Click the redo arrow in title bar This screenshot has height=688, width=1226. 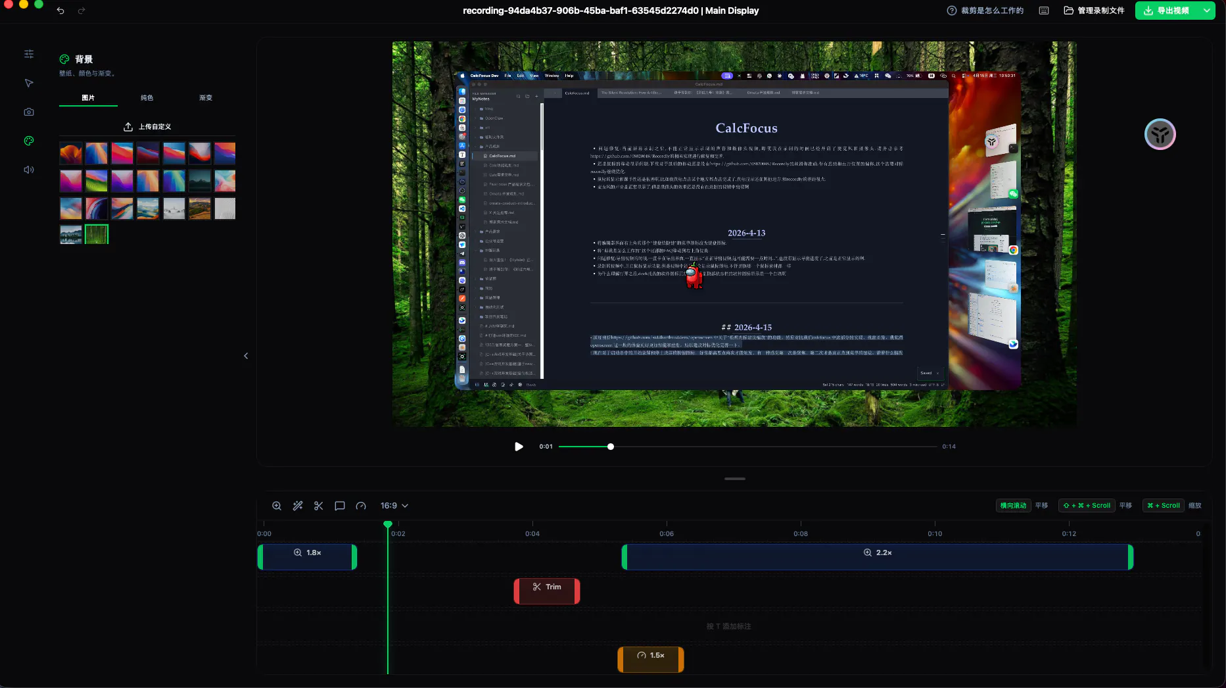click(82, 11)
